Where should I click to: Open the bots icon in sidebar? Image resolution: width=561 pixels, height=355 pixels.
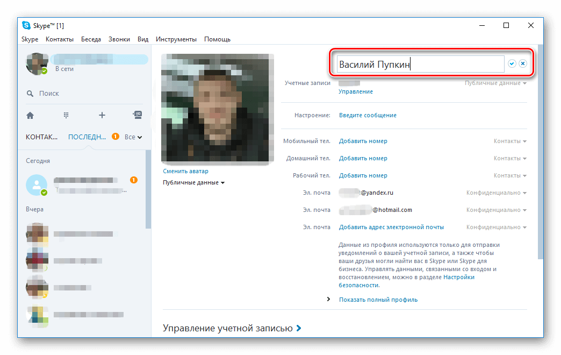pos(138,115)
